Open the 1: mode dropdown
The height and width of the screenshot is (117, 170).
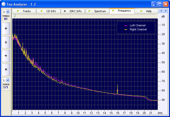click(x=8, y=80)
